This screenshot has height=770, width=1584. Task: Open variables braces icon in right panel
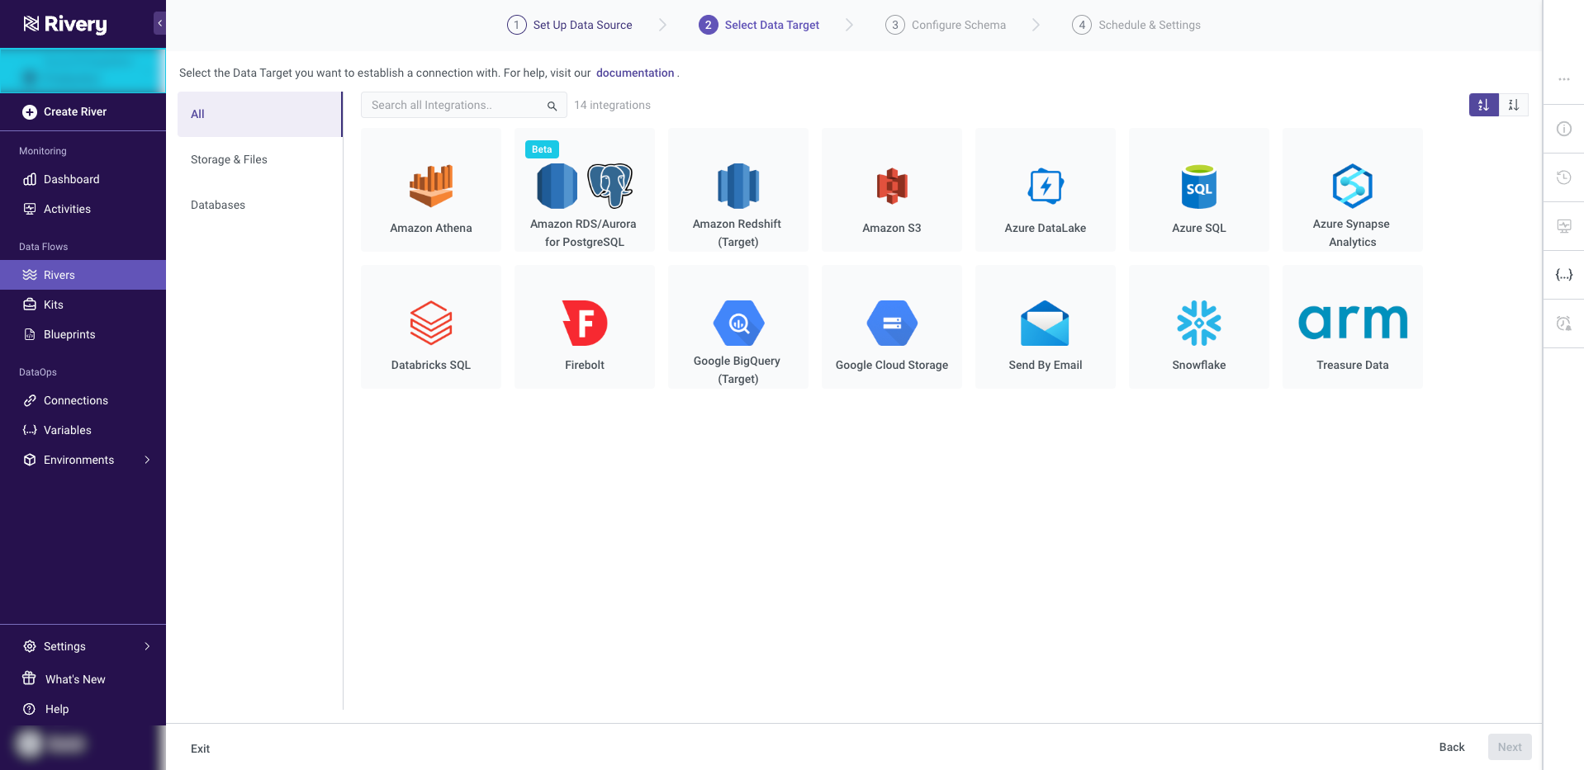(x=1564, y=275)
